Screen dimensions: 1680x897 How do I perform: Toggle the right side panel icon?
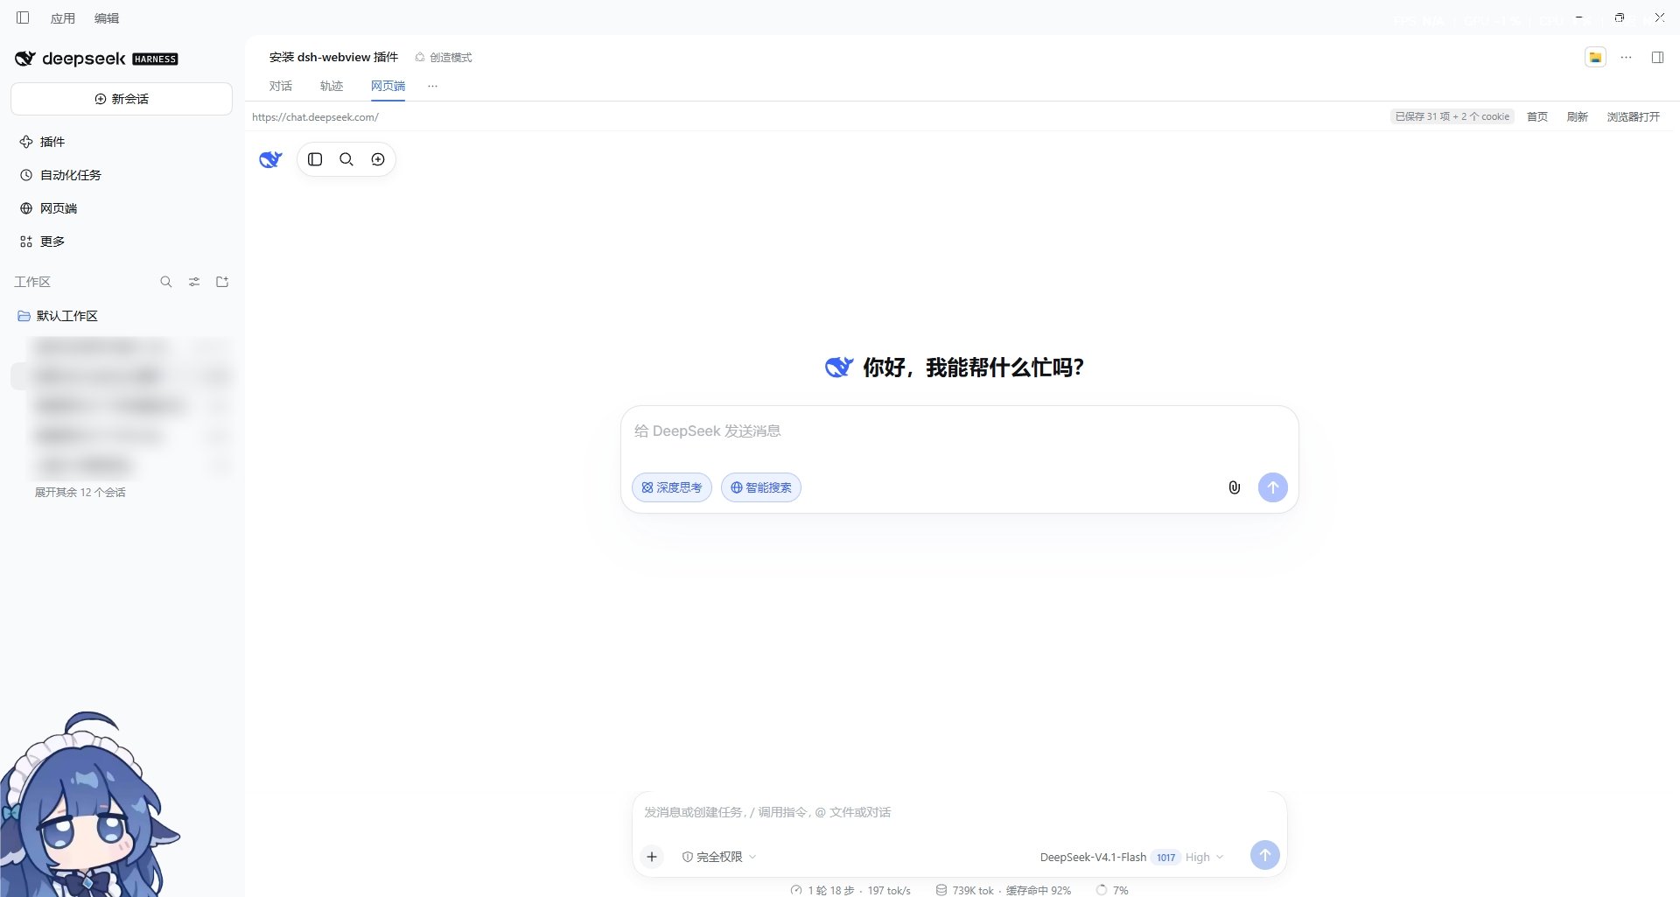pos(1657,58)
